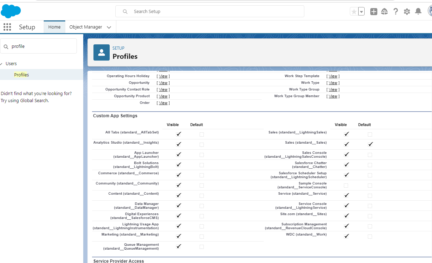
Task: Open View link for Opportunity Product
Action: coord(163,96)
